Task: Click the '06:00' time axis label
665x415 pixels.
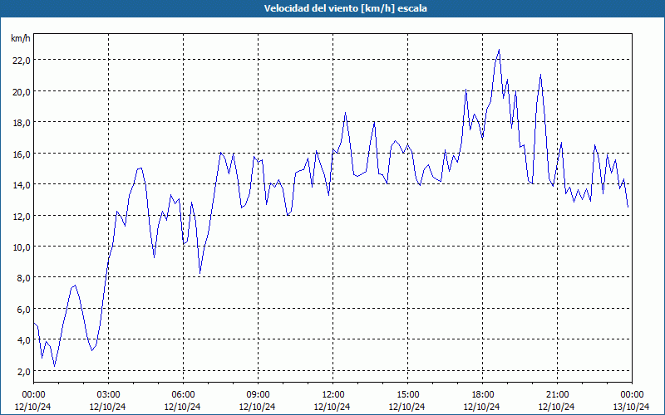Action: (x=183, y=395)
